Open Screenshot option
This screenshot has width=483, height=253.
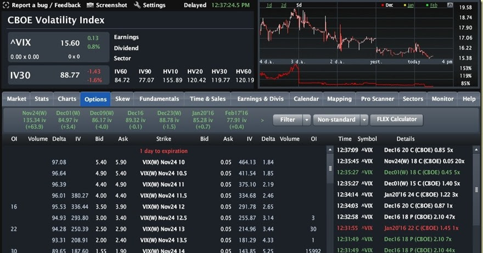pyautogui.click(x=111, y=5)
